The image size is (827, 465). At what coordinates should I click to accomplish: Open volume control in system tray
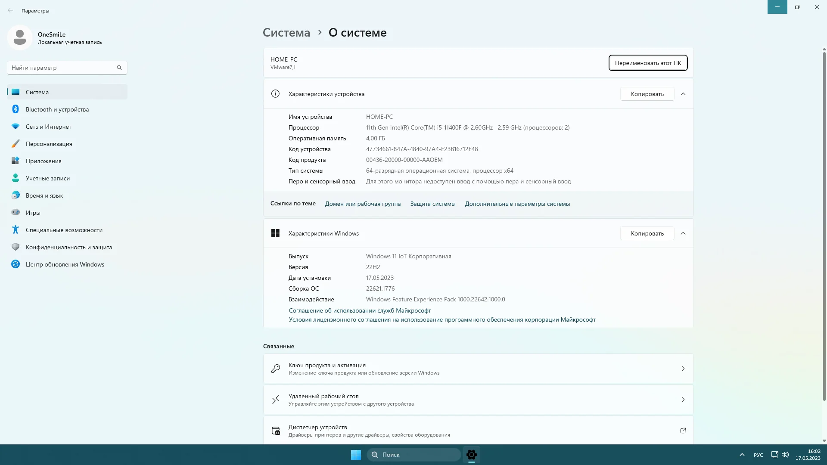coord(785,455)
